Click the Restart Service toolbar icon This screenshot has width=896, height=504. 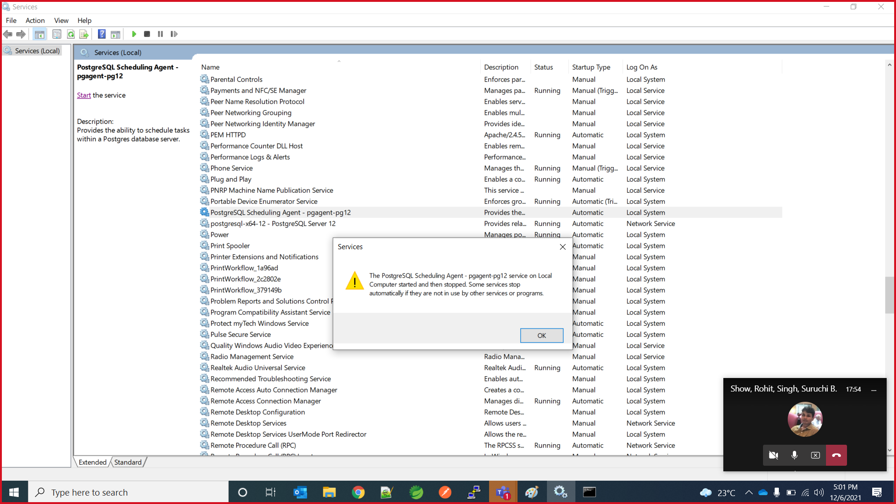pyautogui.click(x=174, y=34)
